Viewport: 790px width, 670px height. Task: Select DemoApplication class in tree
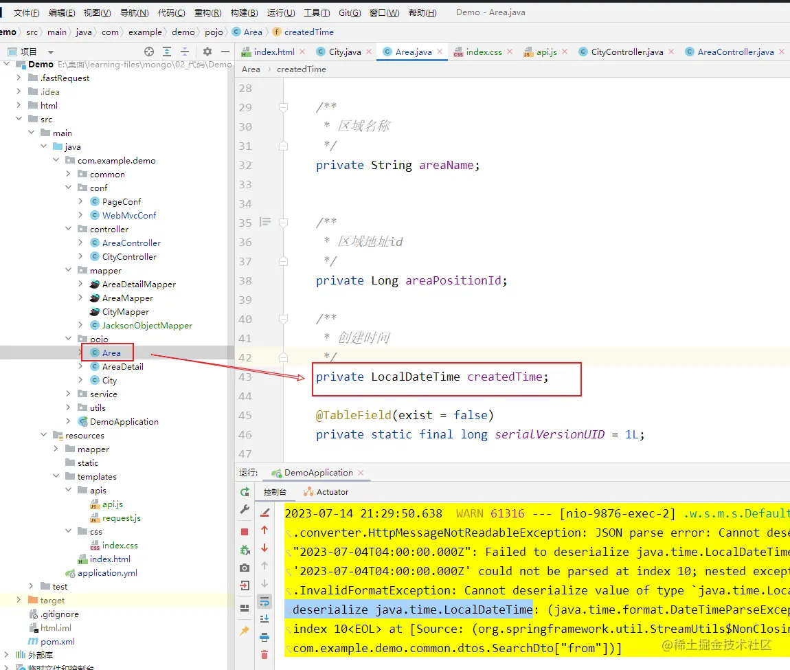(x=124, y=421)
